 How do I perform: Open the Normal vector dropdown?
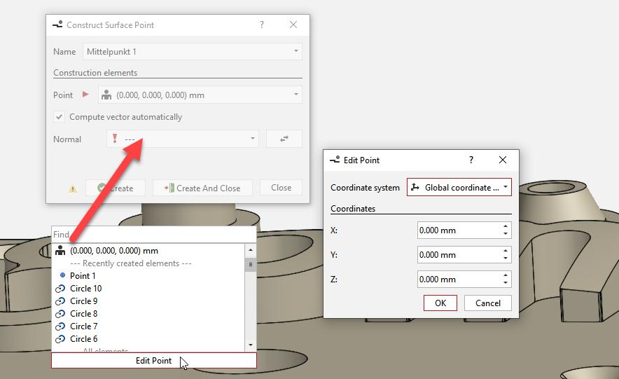253,139
